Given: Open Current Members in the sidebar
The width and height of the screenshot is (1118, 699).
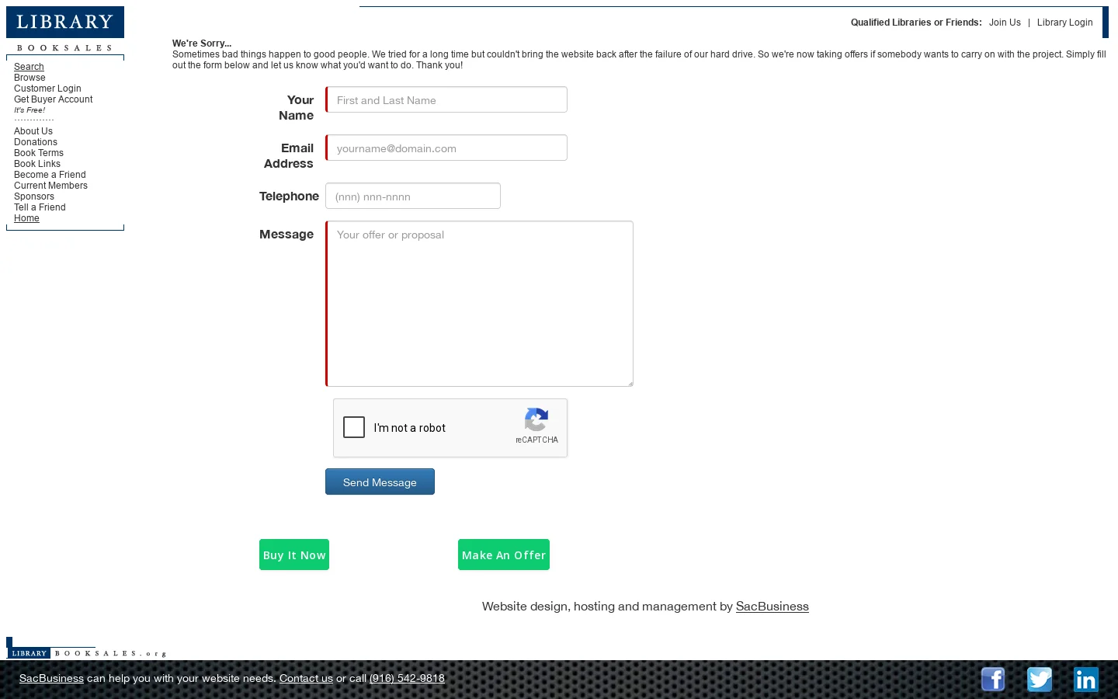Looking at the screenshot, I should (50, 186).
